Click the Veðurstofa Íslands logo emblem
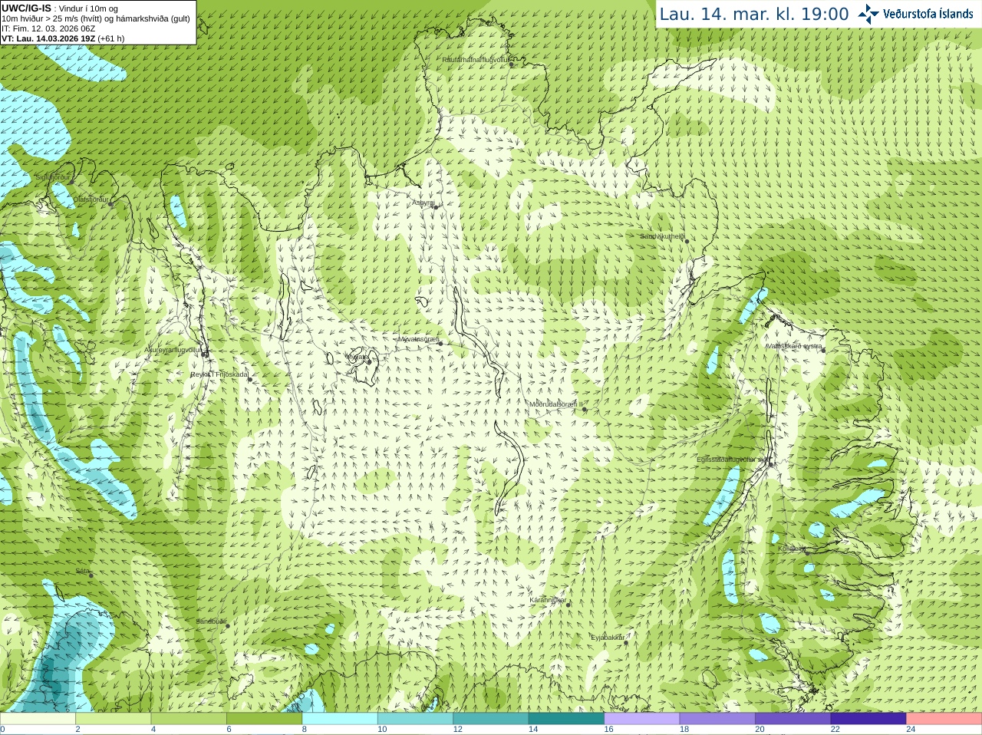Screen dimensions: 982x735 pyautogui.click(x=868, y=14)
